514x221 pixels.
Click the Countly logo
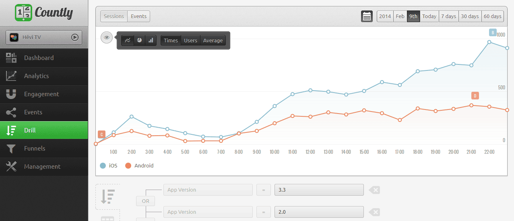click(x=43, y=12)
